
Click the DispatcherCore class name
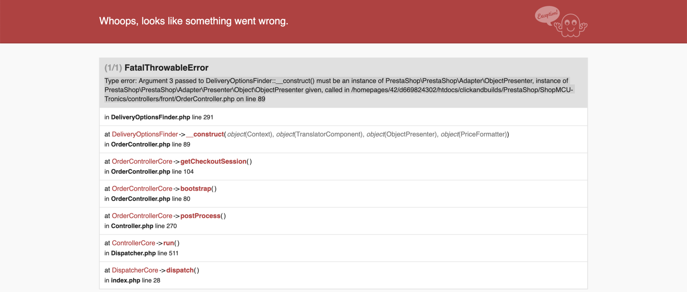pyautogui.click(x=135, y=270)
